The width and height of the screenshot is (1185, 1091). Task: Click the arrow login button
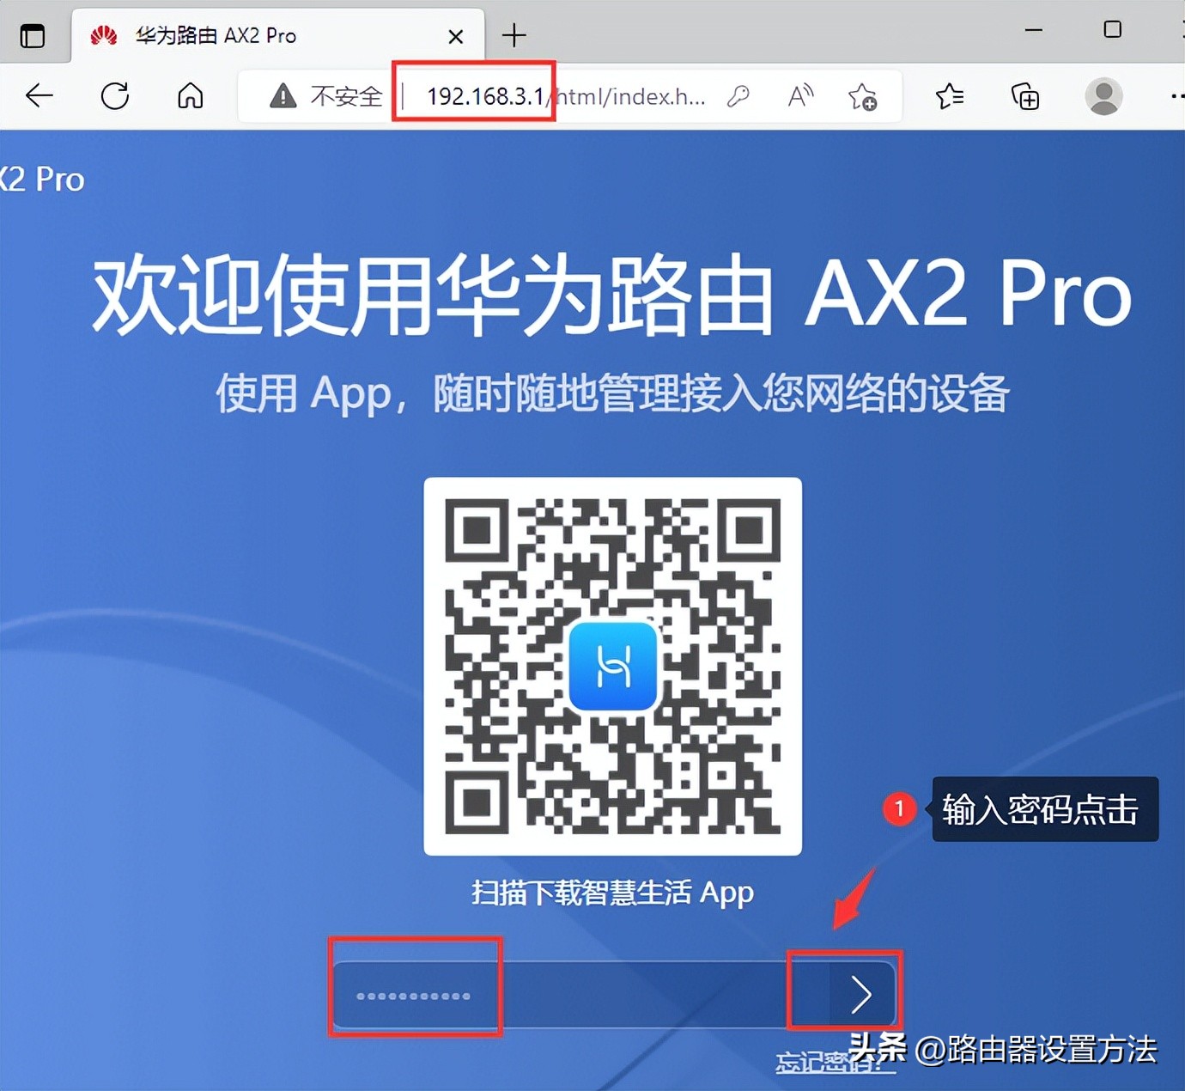(863, 993)
